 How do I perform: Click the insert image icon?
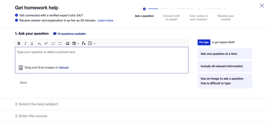(x=68, y=43)
